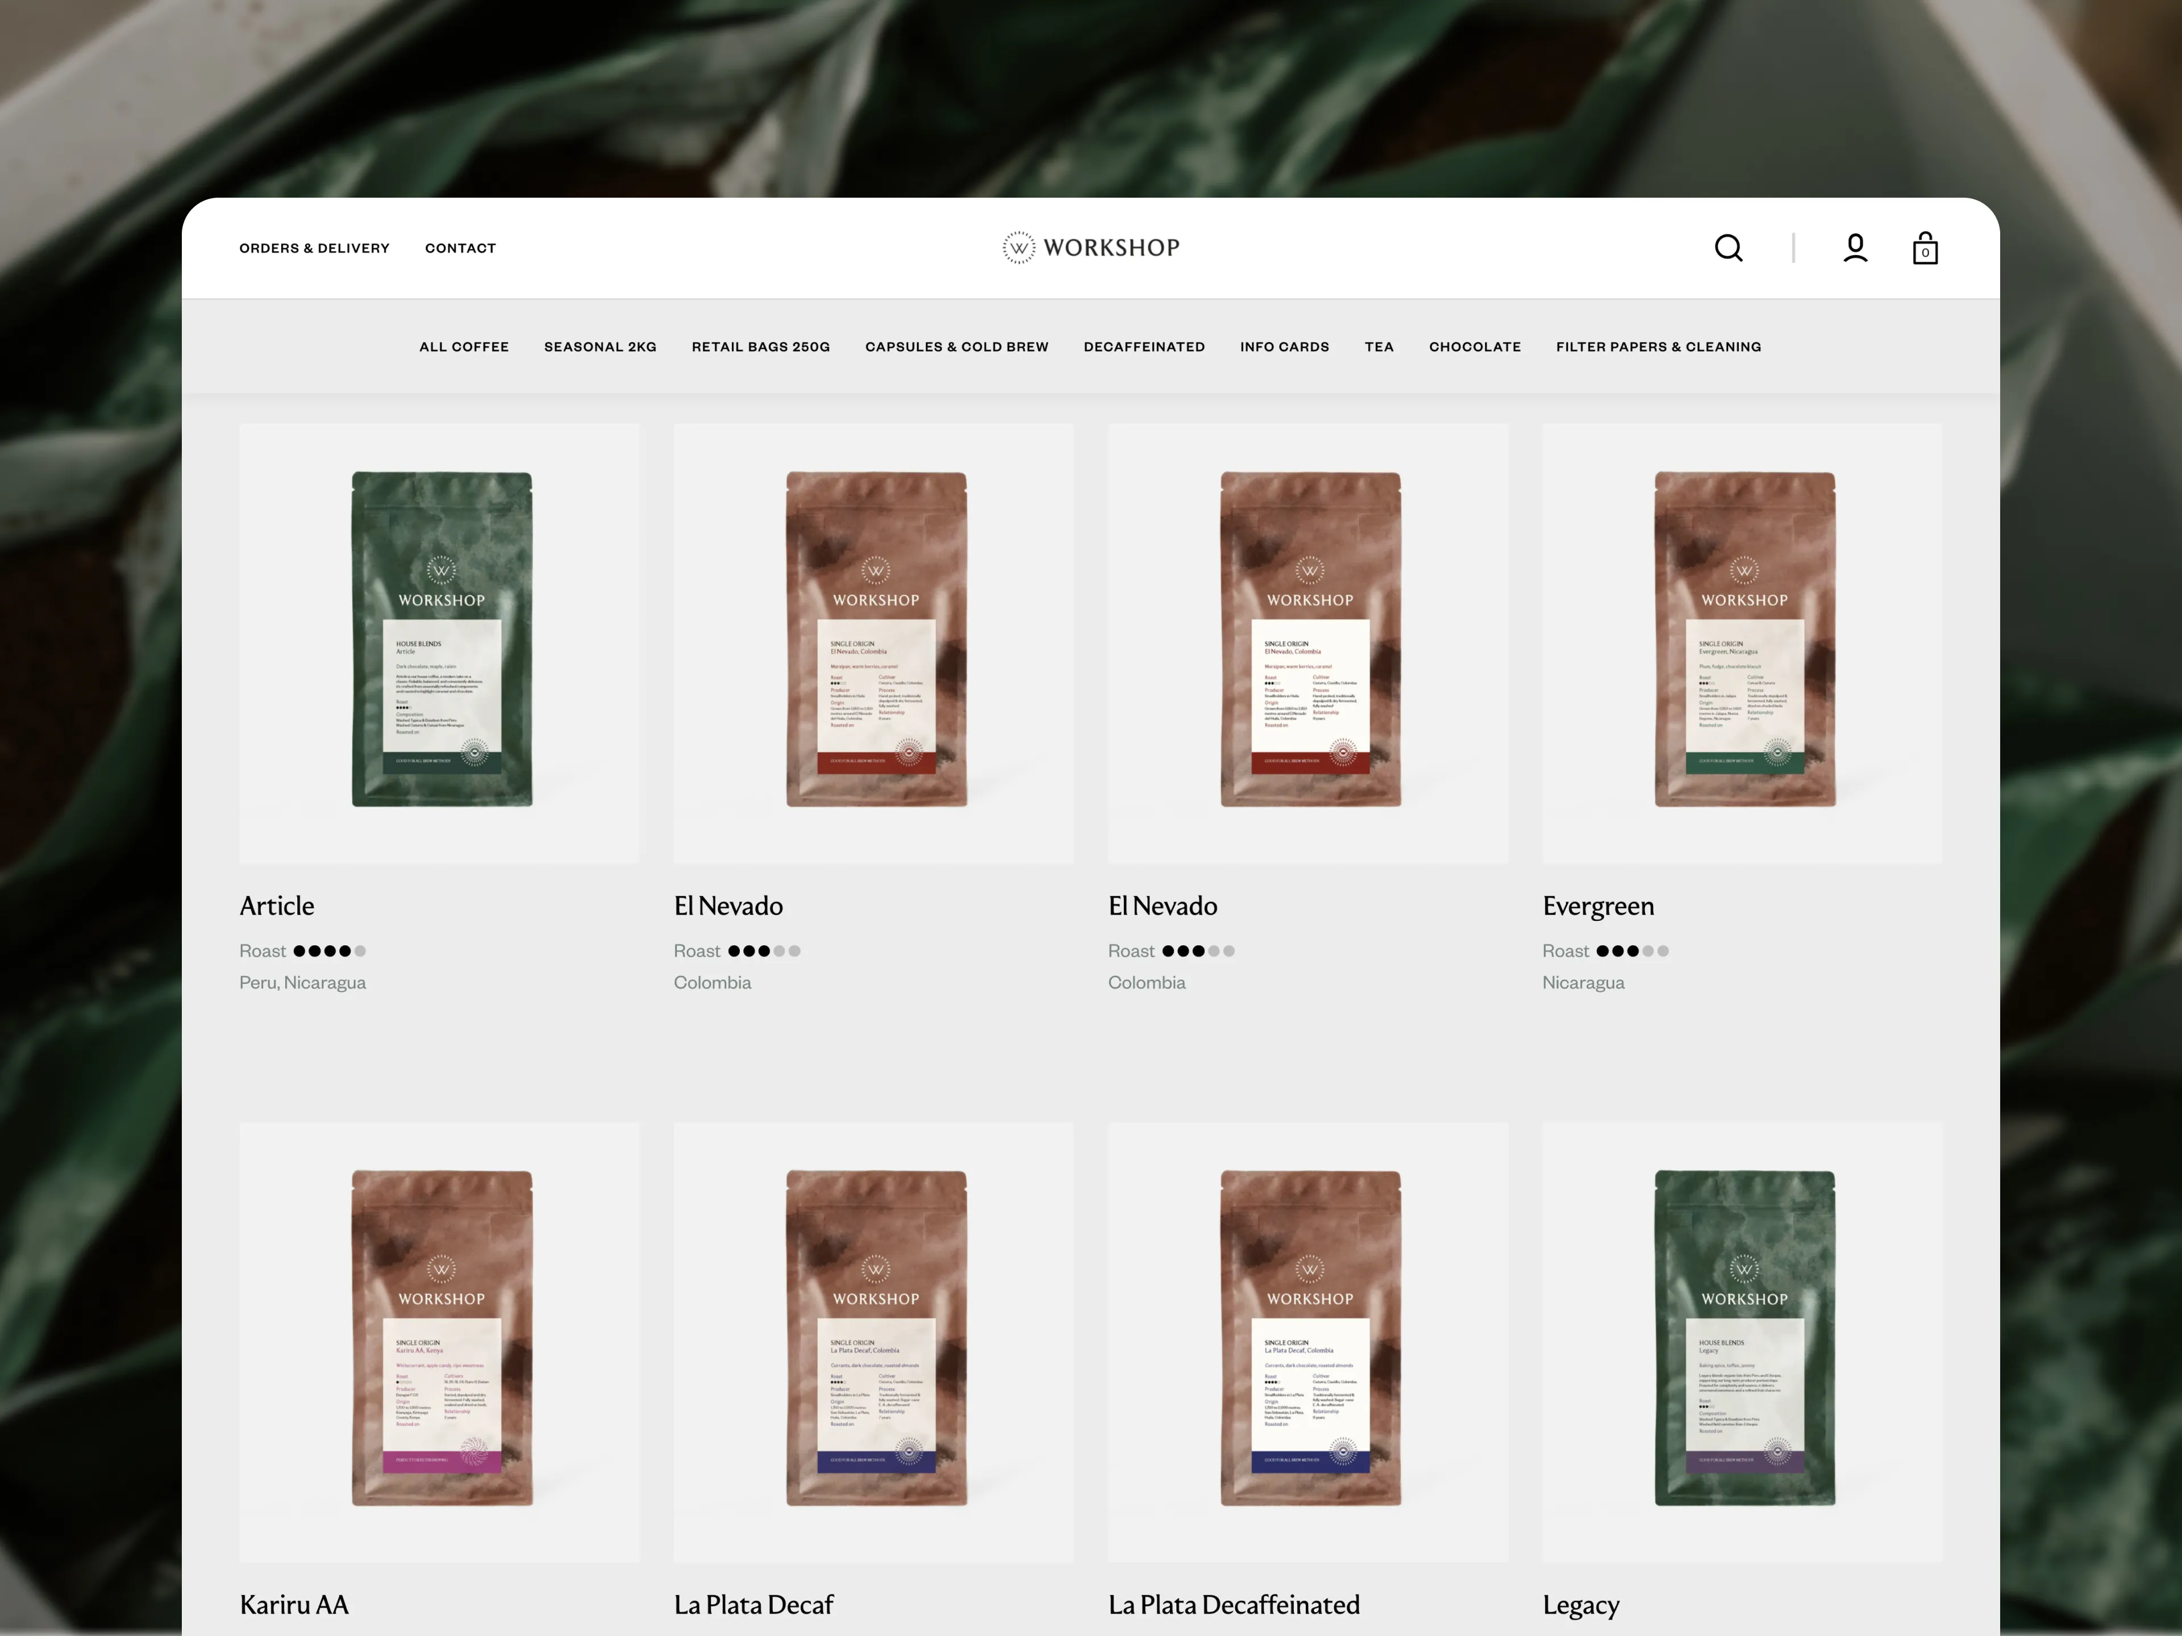
Task: Click the roast level dots under Article
Action: point(328,950)
